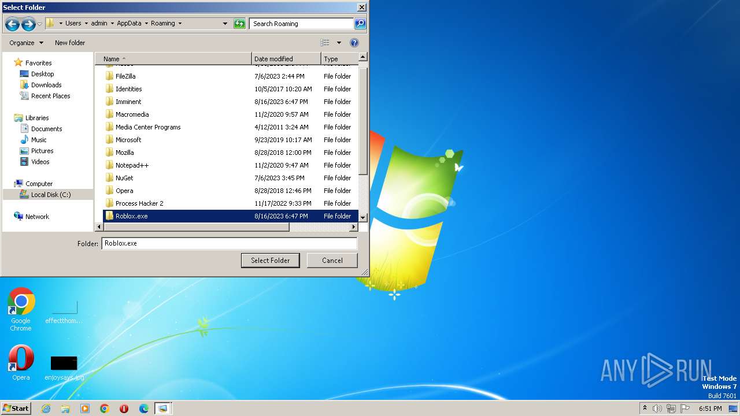The image size is (740, 416).
Task: Select the Opera folder icon in list
Action: point(109,191)
